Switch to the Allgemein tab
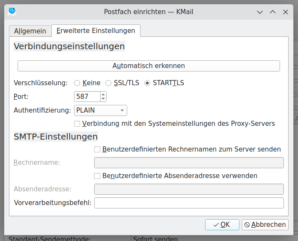 pyautogui.click(x=30, y=31)
